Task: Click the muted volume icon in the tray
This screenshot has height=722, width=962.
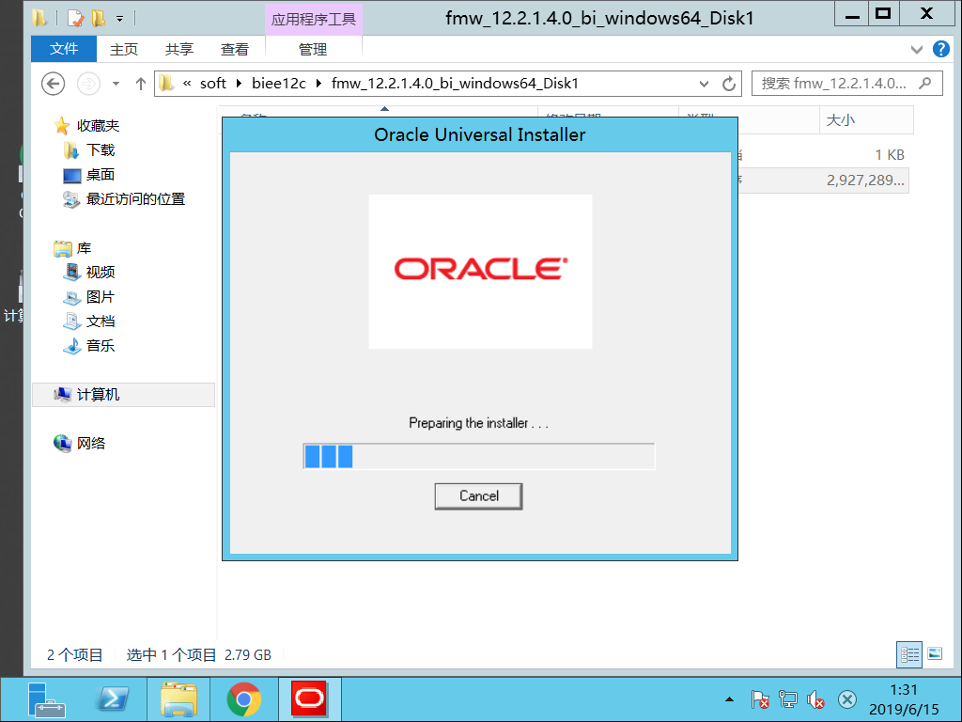Action: [x=814, y=699]
